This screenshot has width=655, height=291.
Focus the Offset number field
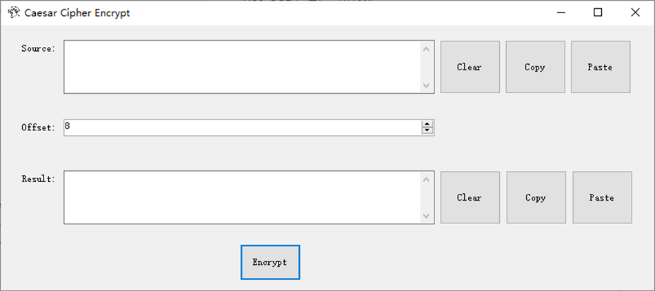tap(241, 128)
